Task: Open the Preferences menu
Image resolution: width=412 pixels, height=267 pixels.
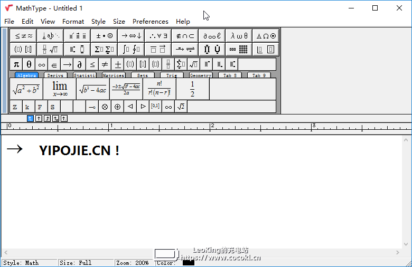Action: point(151,22)
